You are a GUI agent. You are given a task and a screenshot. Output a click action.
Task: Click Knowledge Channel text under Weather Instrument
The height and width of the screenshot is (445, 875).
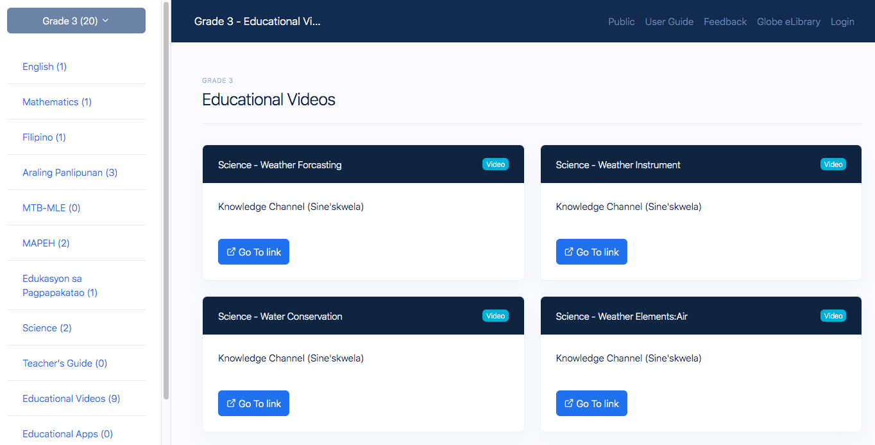(x=629, y=207)
